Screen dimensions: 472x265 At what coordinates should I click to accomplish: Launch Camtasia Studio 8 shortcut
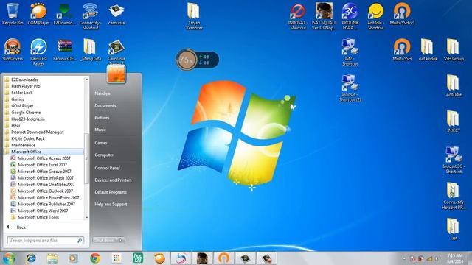(x=117, y=52)
